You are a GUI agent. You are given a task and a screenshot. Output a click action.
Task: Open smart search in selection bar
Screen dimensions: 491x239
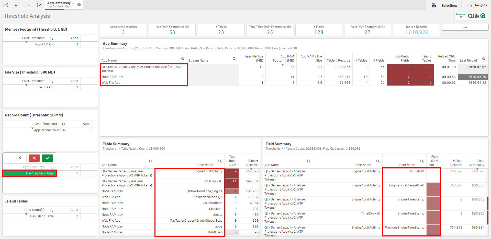pyautogui.click(x=6, y=5)
